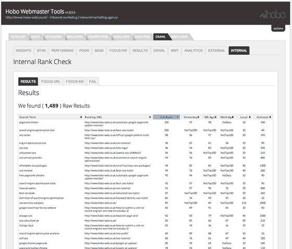Sort table by Ranking URL column
The height and width of the screenshot is (249, 292).
point(118,117)
